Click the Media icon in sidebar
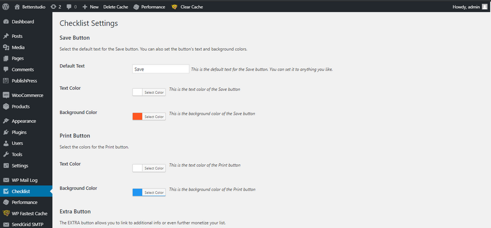 point(6,47)
